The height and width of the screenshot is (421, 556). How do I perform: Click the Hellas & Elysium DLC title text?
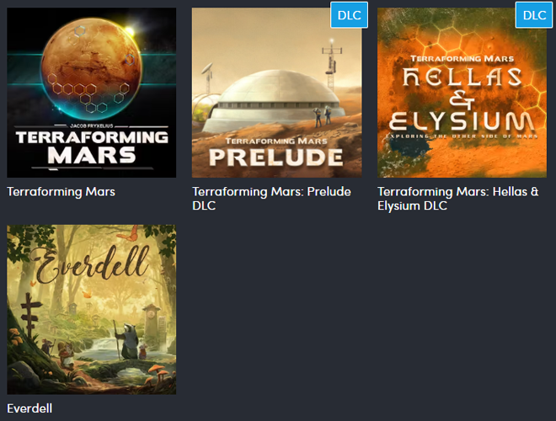(x=457, y=199)
